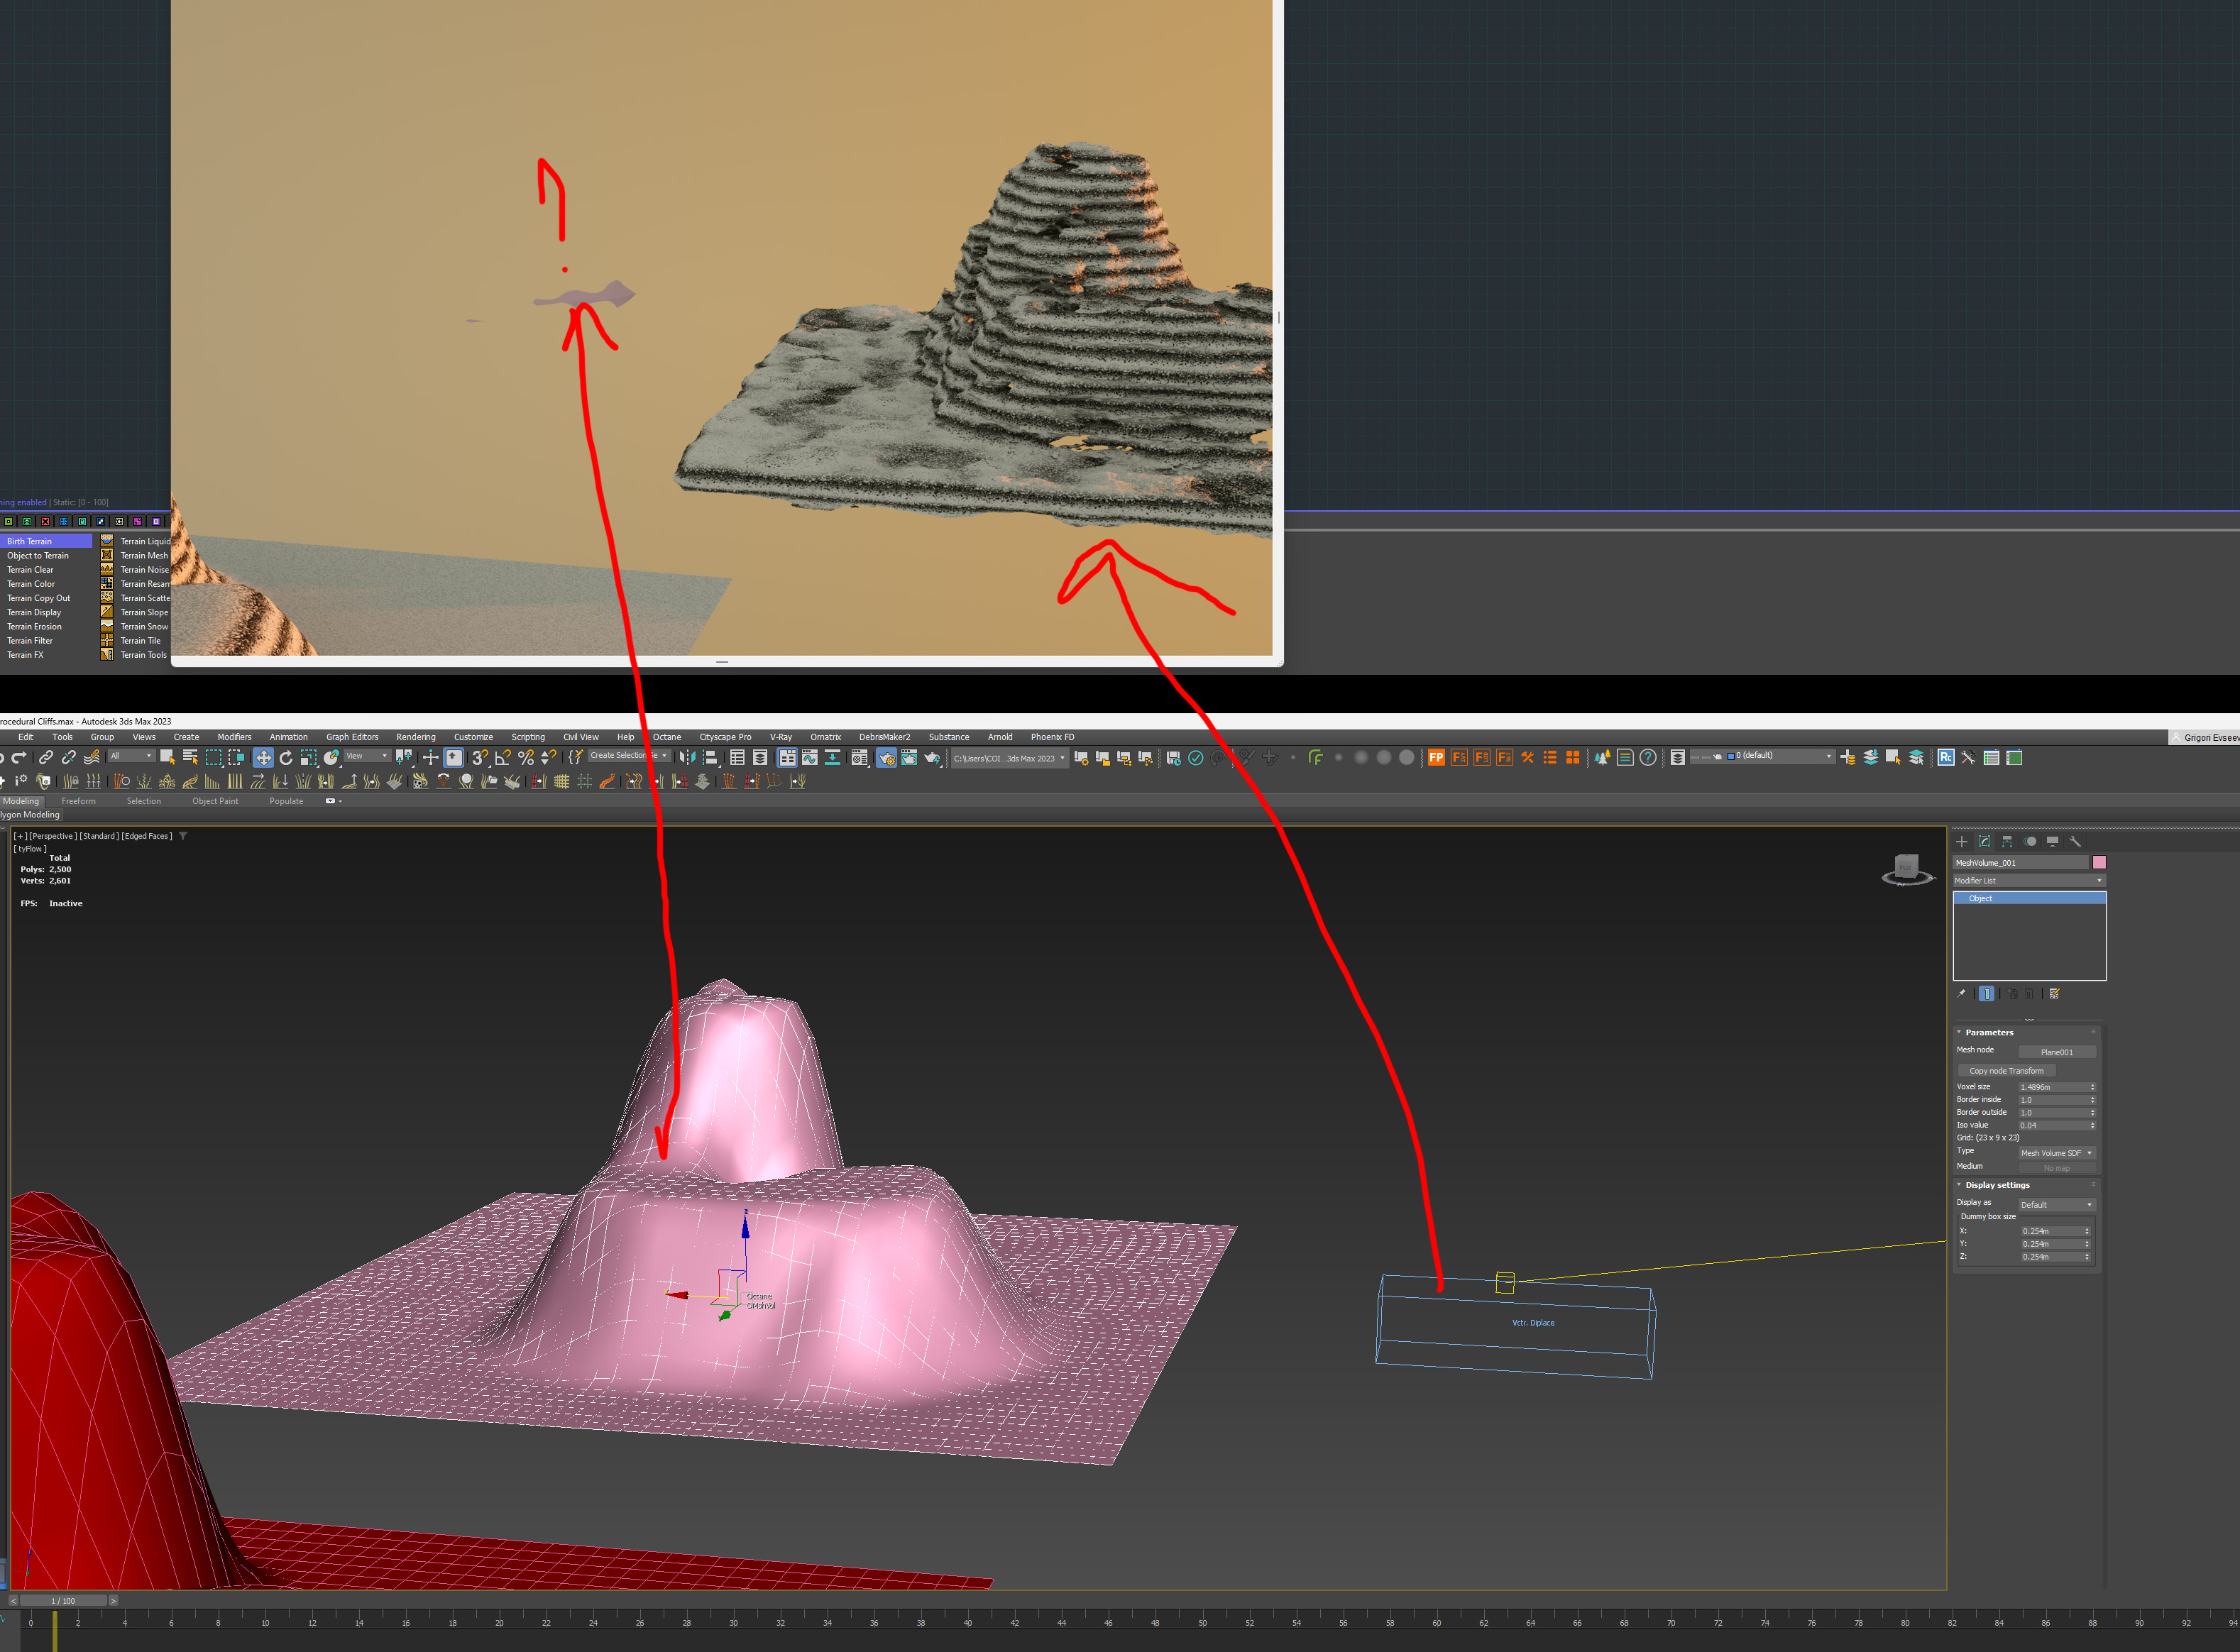Remove modifier with trash icon
Screen dimensions: 2240x1652
[x=2030, y=994]
